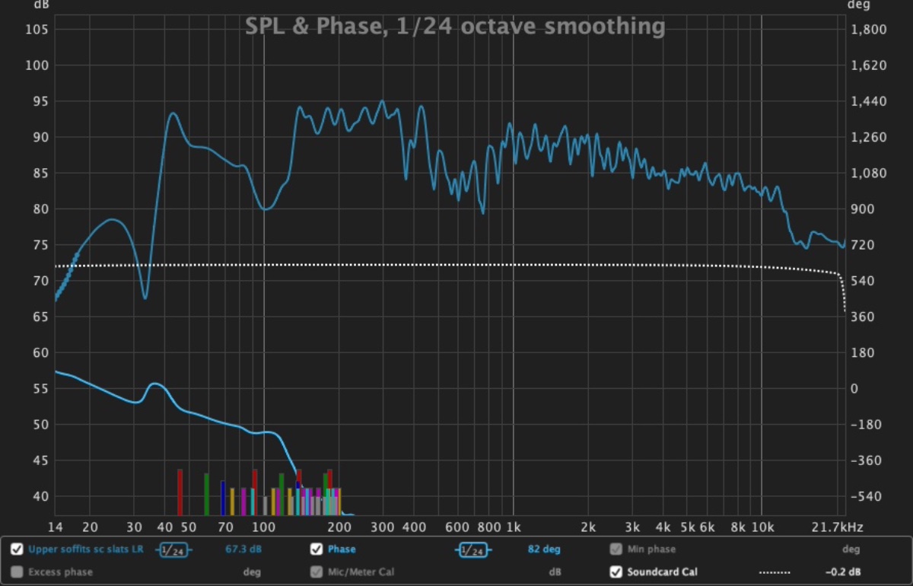Click the 67.3 dB readout value
Image resolution: width=913 pixels, height=586 pixels.
(240, 549)
